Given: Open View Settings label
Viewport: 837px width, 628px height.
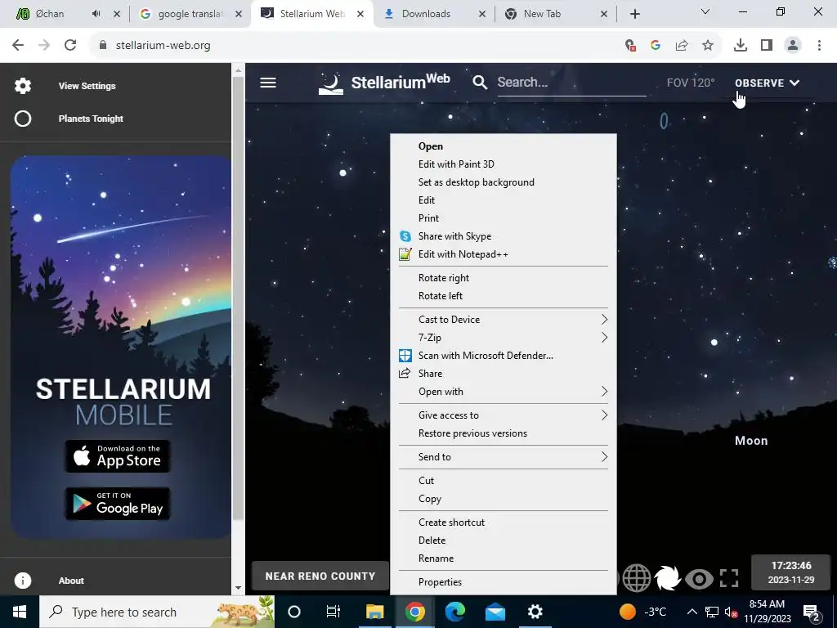Looking at the screenshot, I should click(x=87, y=86).
